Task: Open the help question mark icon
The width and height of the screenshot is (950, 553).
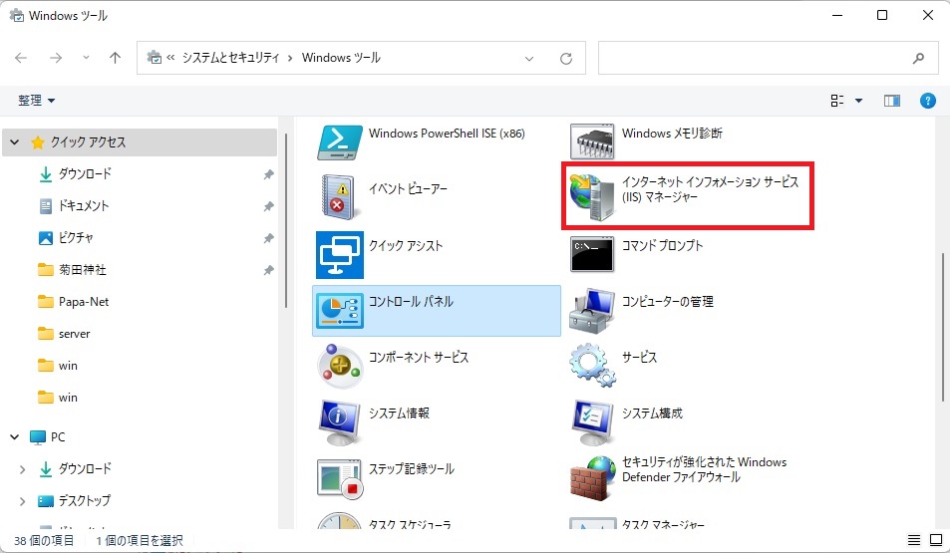Action: [x=928, y=101]
